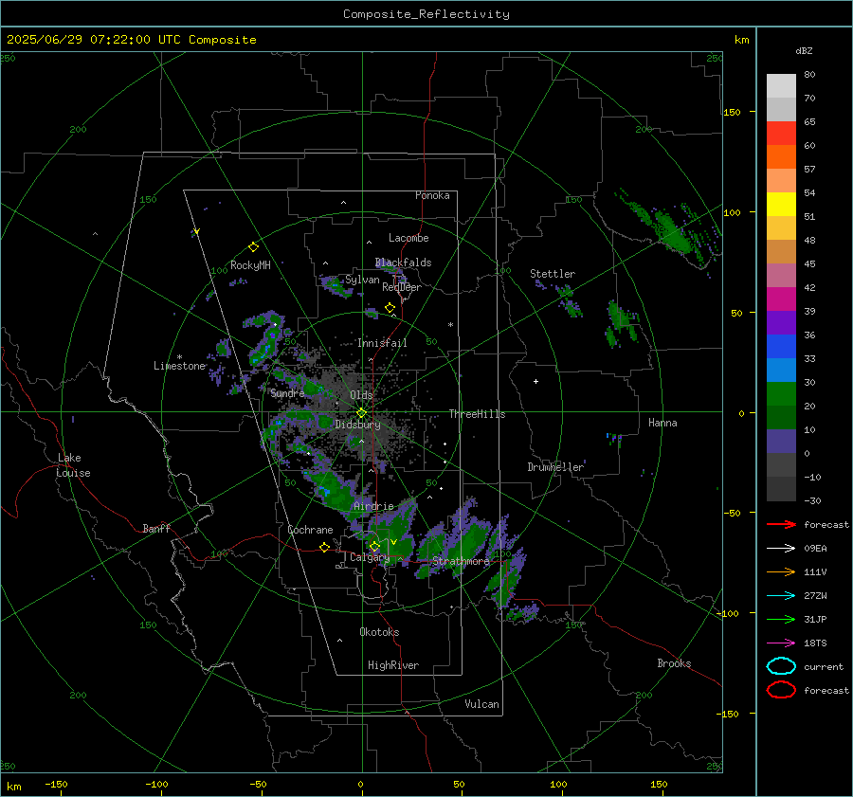Click the red forecast ellipse in legend
This screenshot has height=797, width=853.
tap(781, 690)
